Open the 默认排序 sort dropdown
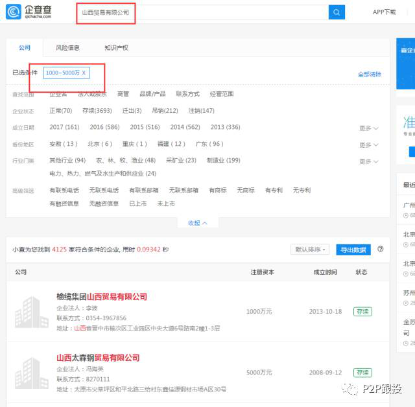The image size is (415, 407). point(310,250)
